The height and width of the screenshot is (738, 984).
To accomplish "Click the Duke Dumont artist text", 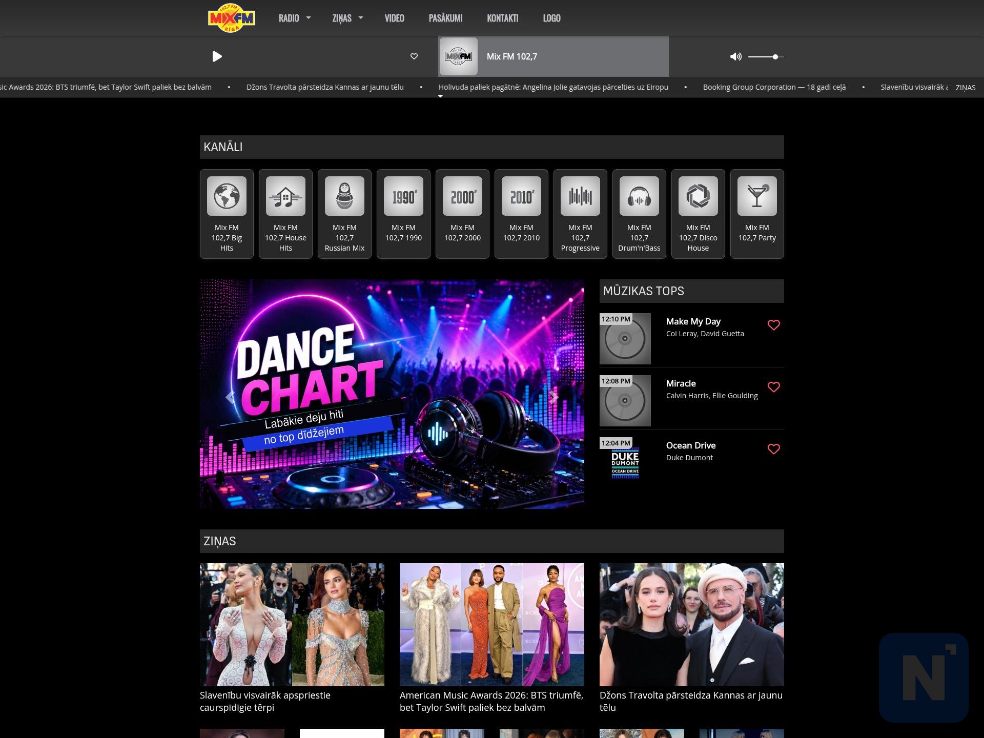I will [689, 458].
